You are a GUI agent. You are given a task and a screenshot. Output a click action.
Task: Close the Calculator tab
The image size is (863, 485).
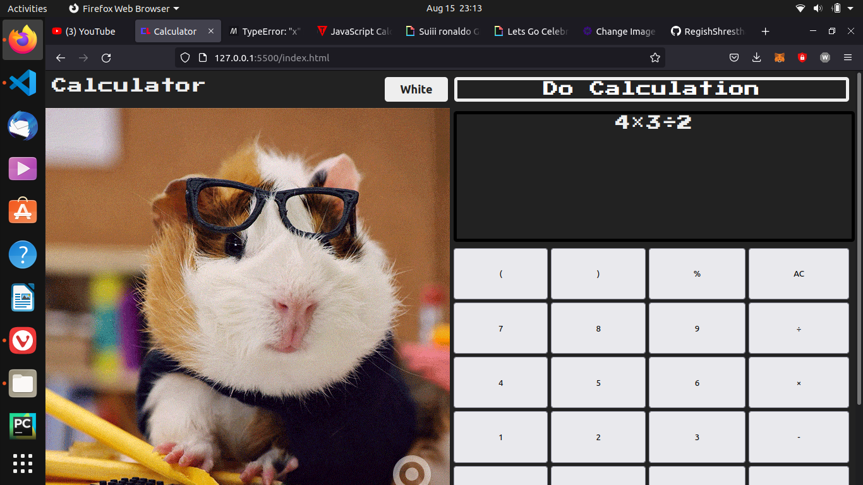click(211, 32)
